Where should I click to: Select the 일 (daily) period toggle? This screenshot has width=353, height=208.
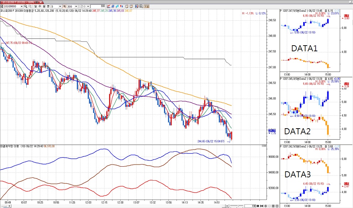(35, 6)
